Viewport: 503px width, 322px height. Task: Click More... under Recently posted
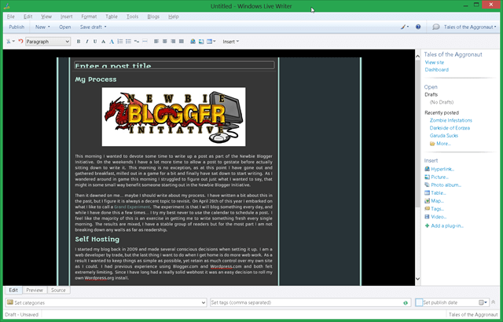pos(443,144)
